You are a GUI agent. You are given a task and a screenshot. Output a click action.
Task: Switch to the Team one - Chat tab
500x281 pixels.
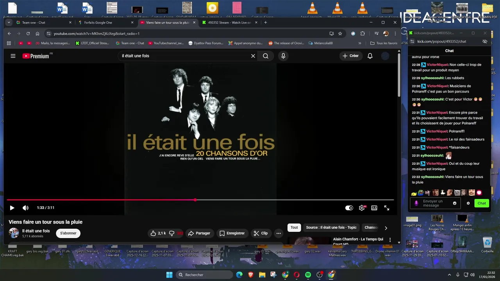pos(44,23)
